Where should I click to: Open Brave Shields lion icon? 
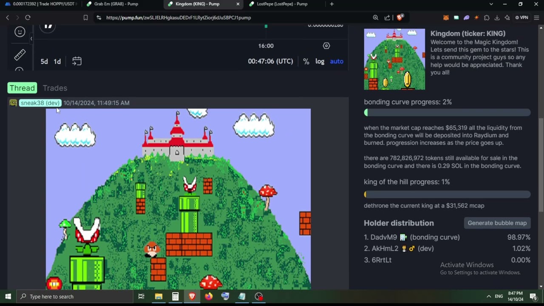(400, 17)
